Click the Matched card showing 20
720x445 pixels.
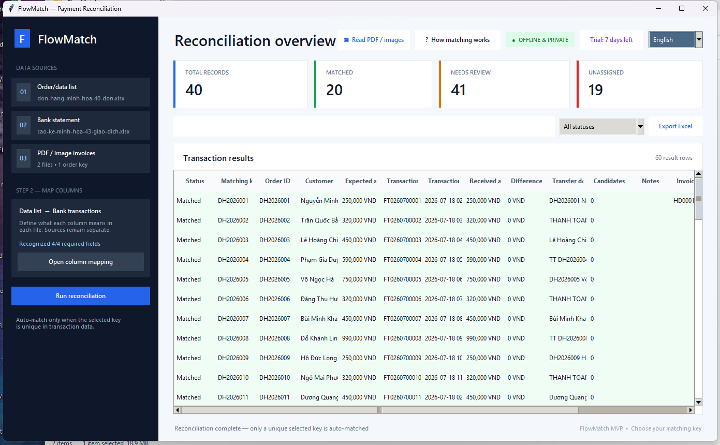pyautogui.click(x=373, y=84)
